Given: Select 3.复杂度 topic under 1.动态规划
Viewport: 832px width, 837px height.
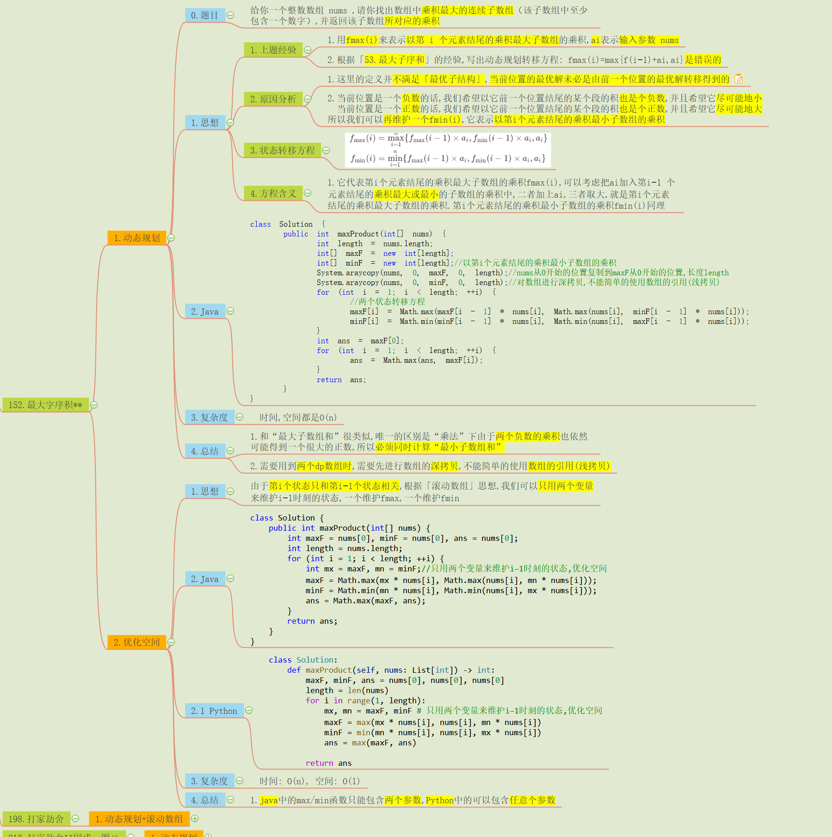Looking at the screenshot, I should pyautogui.click(x=210, y=417).
